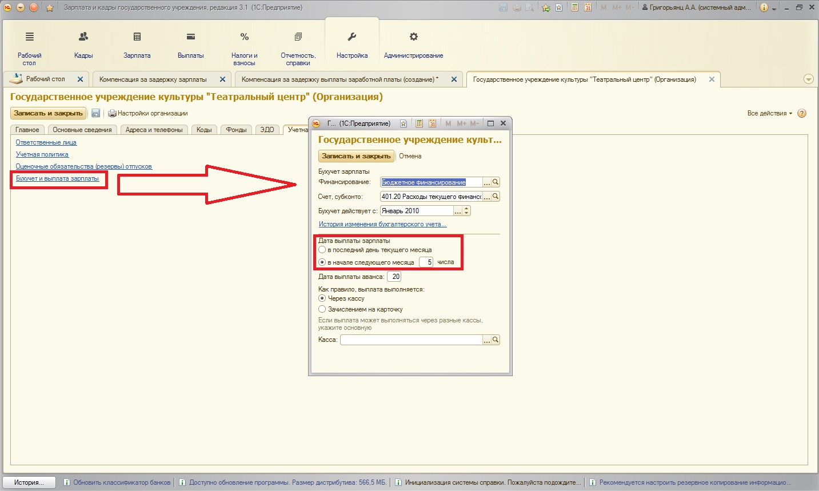Image resolution: width=819 pixels, height=491 pixels.
Task: Switch to the Фонды tab
Action: [236, 130]
